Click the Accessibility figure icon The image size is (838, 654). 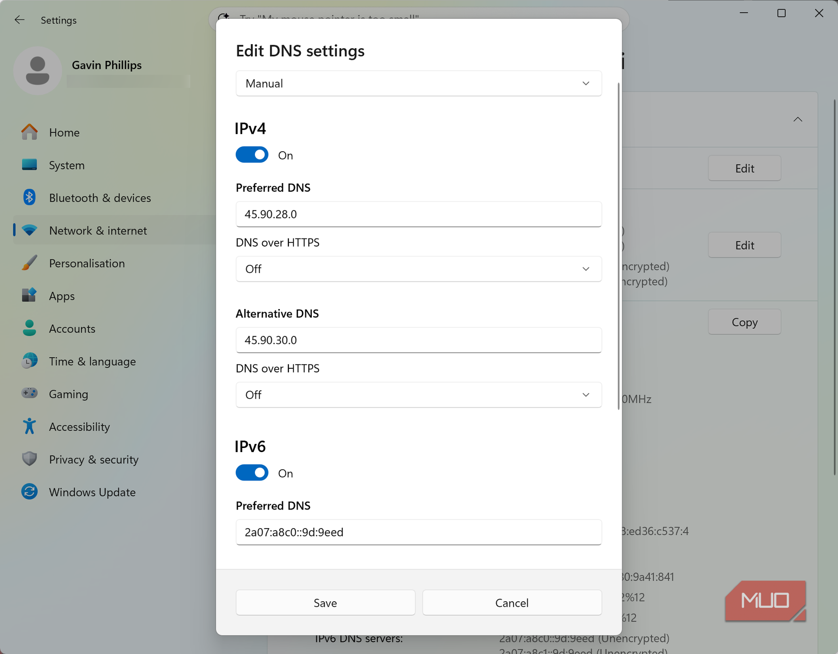click(29, 426)
